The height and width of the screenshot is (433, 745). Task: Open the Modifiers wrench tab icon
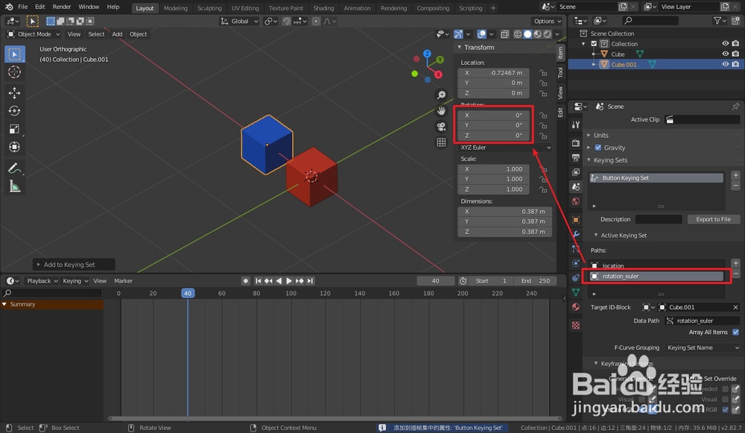(576, 234)
